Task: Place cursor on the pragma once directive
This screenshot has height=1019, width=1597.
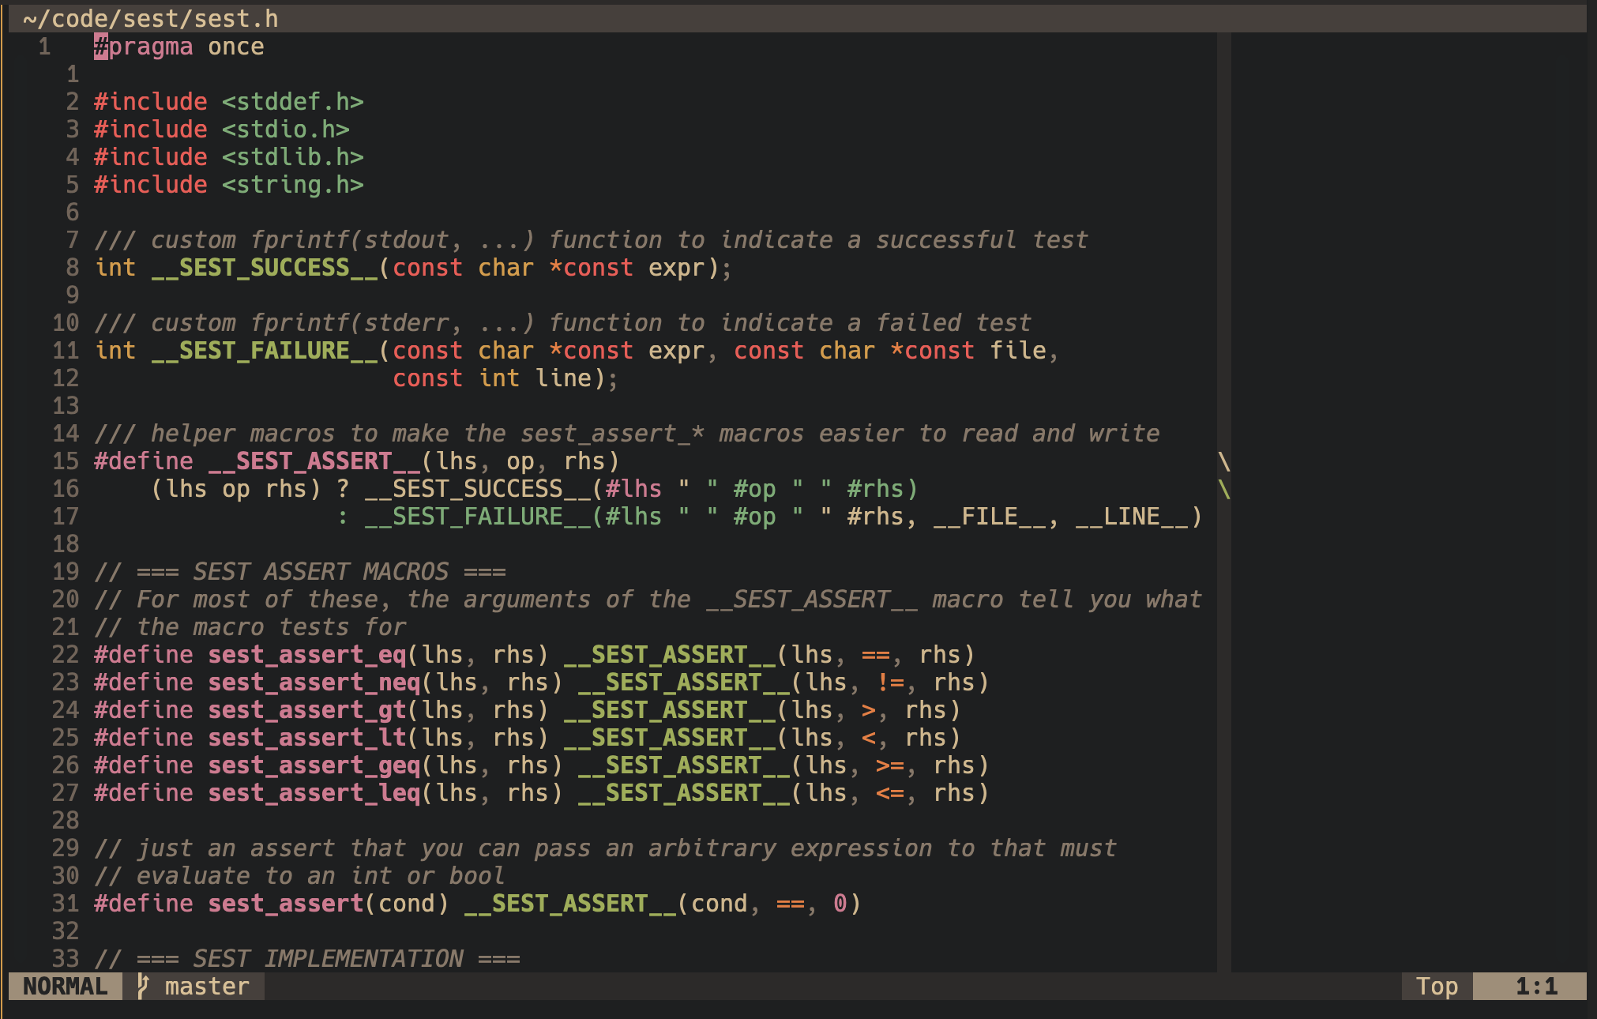Action: [178, 47]
